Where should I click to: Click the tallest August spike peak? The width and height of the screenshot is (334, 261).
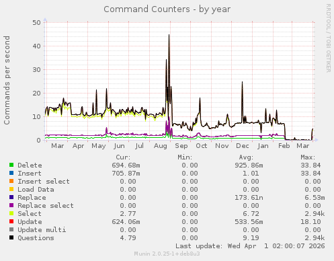coord(169,35)
